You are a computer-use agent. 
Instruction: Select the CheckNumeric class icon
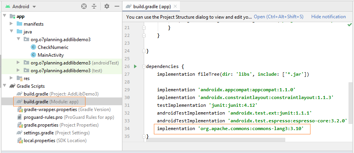[33, 47]
